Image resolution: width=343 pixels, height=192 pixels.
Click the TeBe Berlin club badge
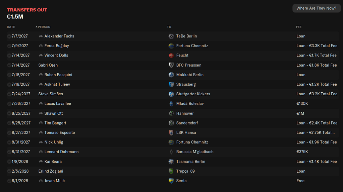(171, 36)
